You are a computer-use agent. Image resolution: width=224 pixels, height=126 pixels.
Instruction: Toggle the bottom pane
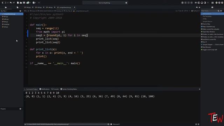[x=202, y=3]
